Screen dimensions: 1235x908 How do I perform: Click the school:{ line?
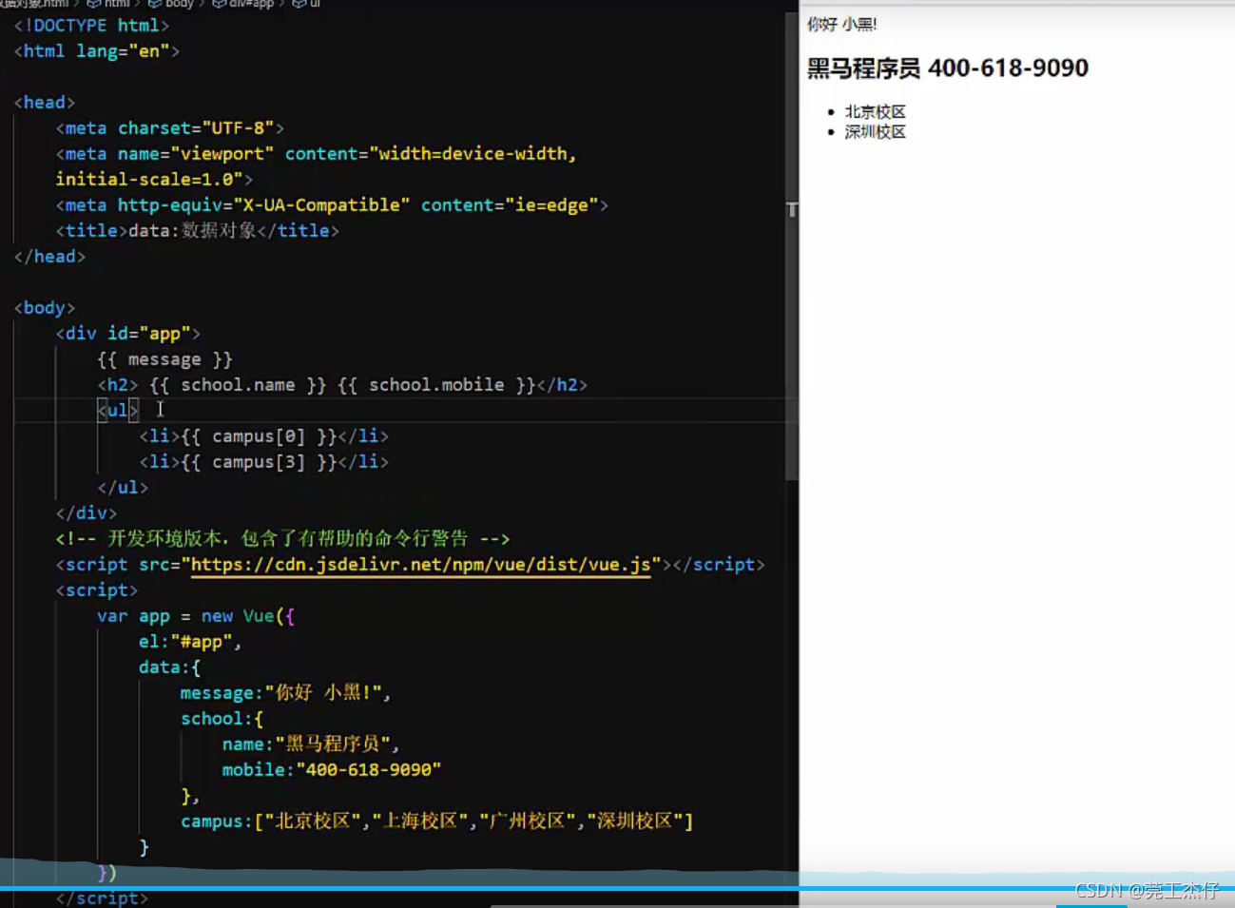222,719
